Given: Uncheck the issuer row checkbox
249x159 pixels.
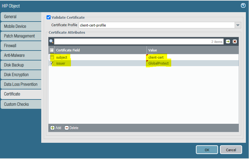Looking at the screenshot, I should [x=52, y=63].
